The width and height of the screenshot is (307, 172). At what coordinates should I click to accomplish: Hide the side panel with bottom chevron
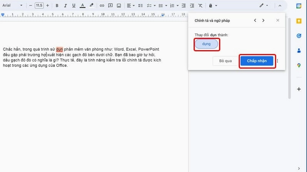tap(299, 169)
